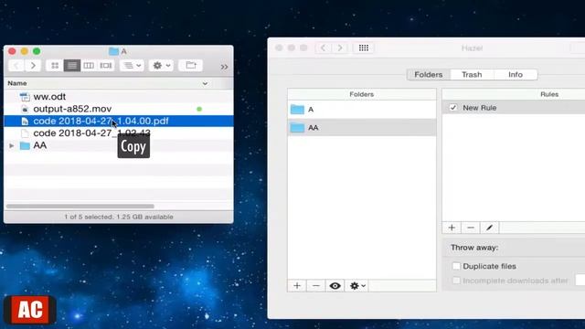Click the output-a852.mov file icon

tap(25, 109)
